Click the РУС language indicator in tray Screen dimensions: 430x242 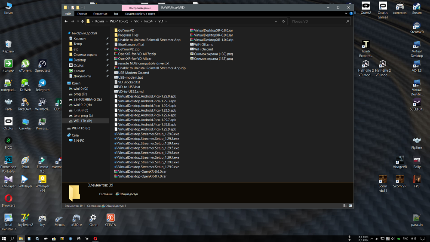coord(405,239)
